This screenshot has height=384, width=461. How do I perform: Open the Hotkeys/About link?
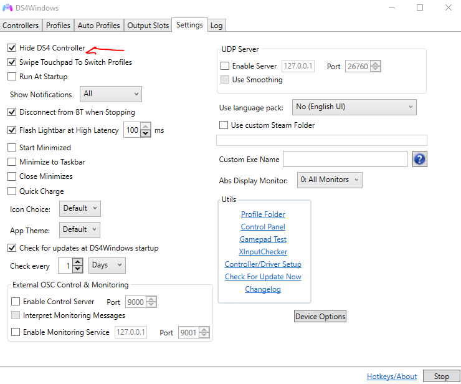tap(391, 377)
